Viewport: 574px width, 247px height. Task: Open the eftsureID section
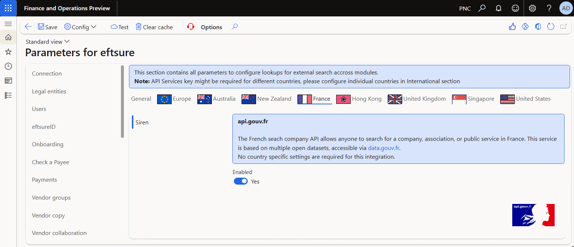(x=43, y=127)
